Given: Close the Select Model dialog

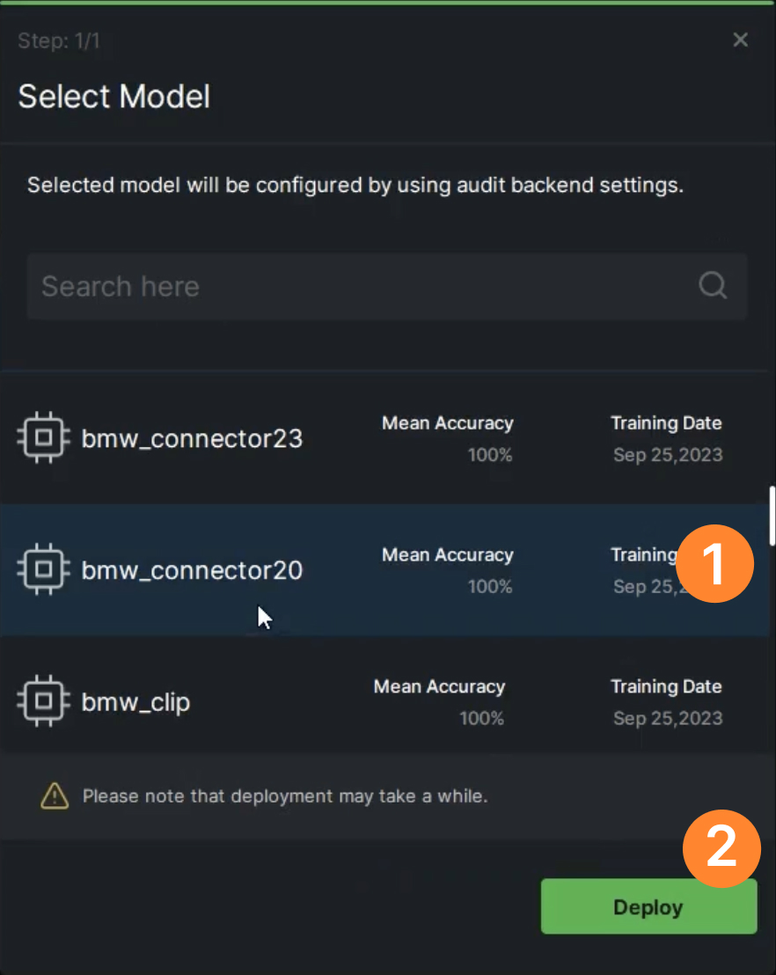Looking at the screenshot, I should tap(740, 40).
